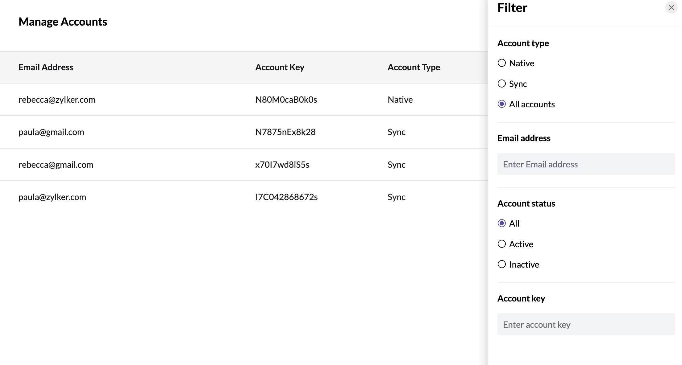Click the Email Address column header

pos(46,67)
